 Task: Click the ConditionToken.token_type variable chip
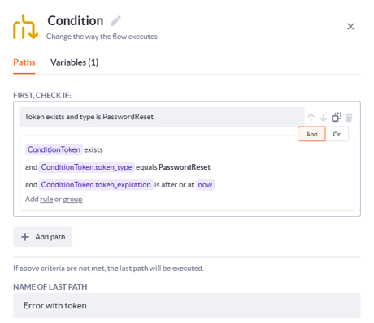click(86, 167)
